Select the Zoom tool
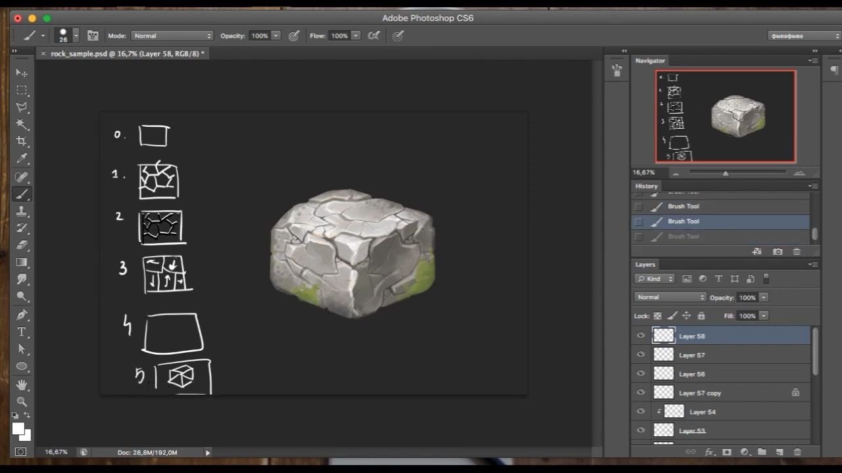The image size is (842, 473). [x=22, y=401]
